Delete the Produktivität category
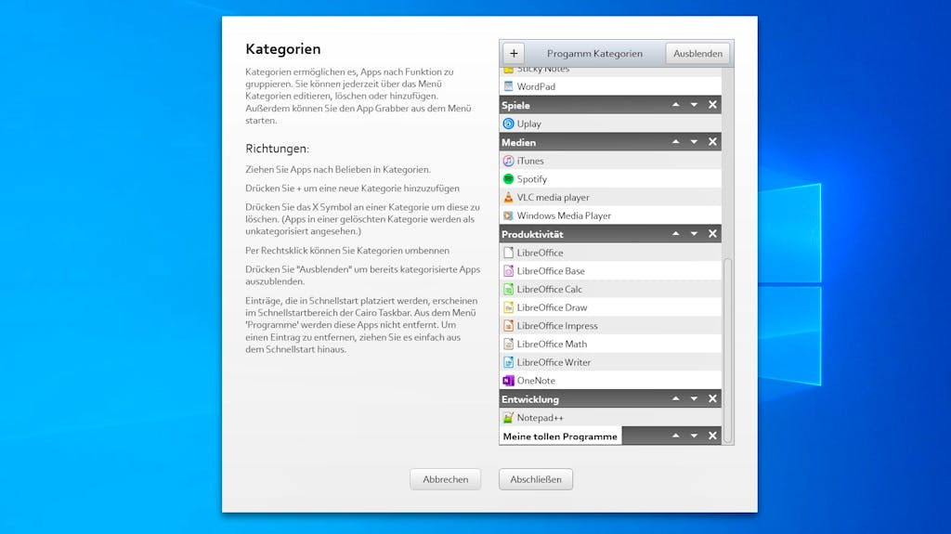951x534 pixels. coord(712,234)
